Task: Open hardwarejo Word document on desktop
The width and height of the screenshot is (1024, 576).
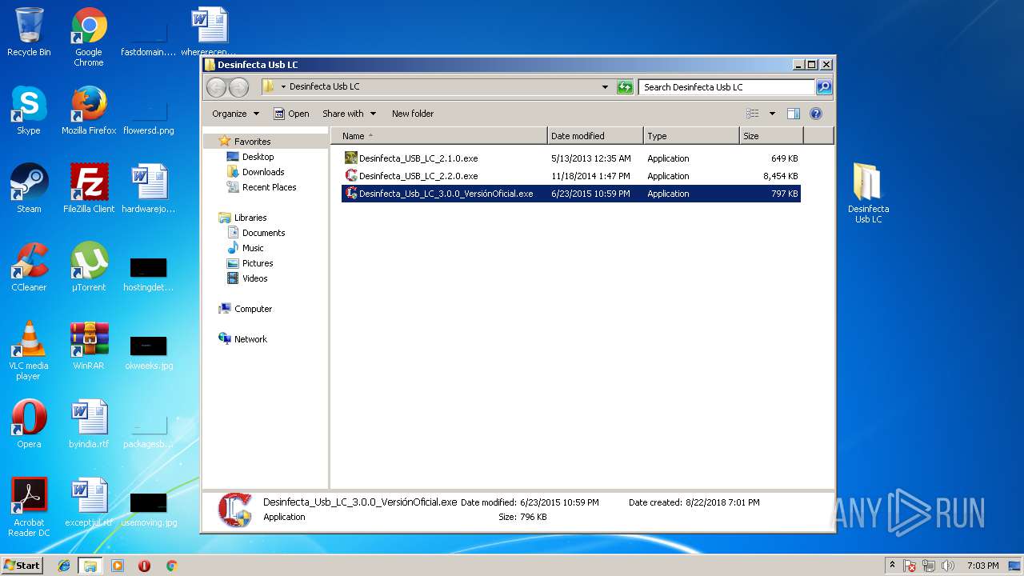Action: pyautogui.click(x=149, y=189)
